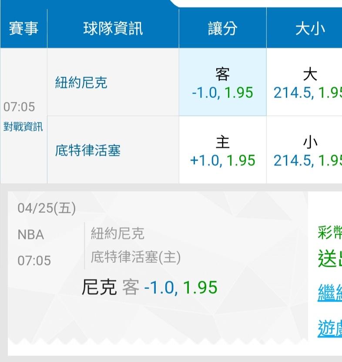Screen dimensions: 342x362
Task: Tap the 04/25(五) date on the bet slip
Action: point(47,208)
